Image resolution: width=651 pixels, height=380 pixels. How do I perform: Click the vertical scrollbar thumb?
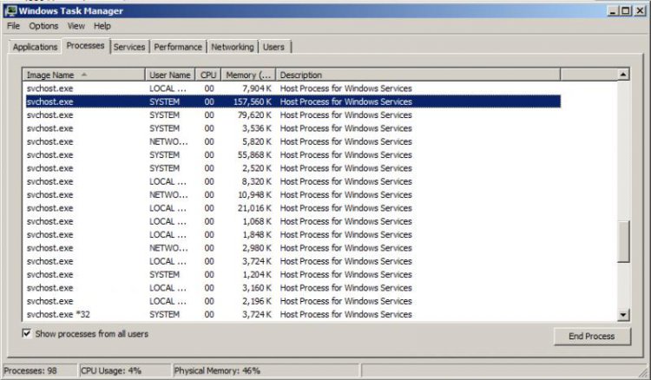pyautogui.click(x=623, y=241)
